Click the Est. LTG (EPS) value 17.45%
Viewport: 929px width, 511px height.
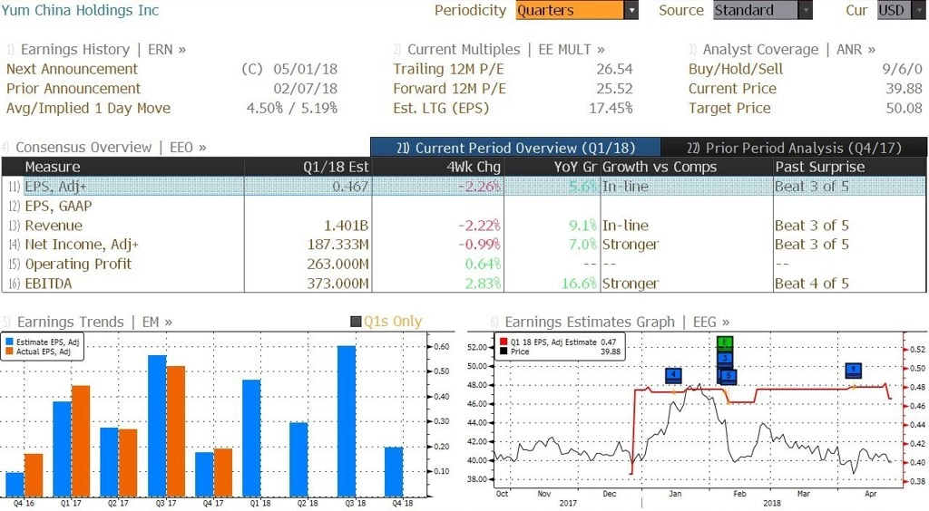[611, 108]
